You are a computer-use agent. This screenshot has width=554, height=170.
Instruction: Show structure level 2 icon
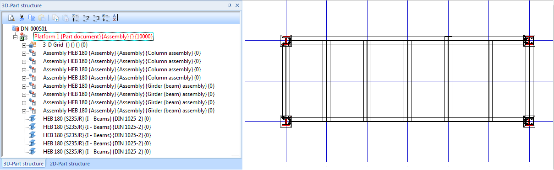pyautogui.click(x=86, y=18)
